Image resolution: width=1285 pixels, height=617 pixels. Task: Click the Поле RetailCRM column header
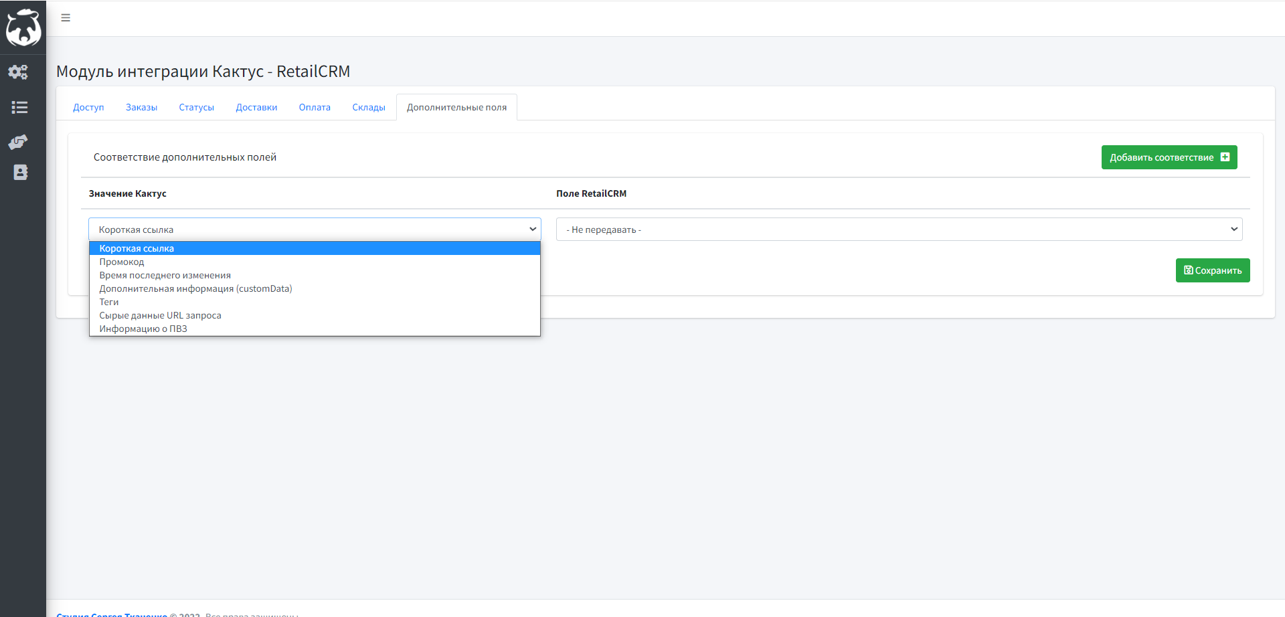[x=591, y=193]
